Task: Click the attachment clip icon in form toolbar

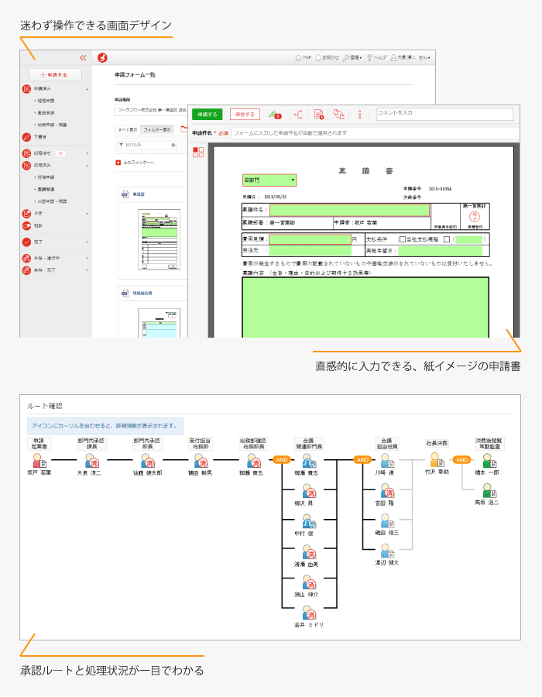Action: pos(273,115)
